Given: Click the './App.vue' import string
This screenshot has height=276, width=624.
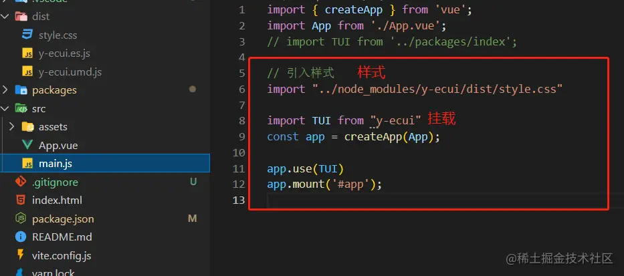Looking at the screenshot, I should (406, 26).
